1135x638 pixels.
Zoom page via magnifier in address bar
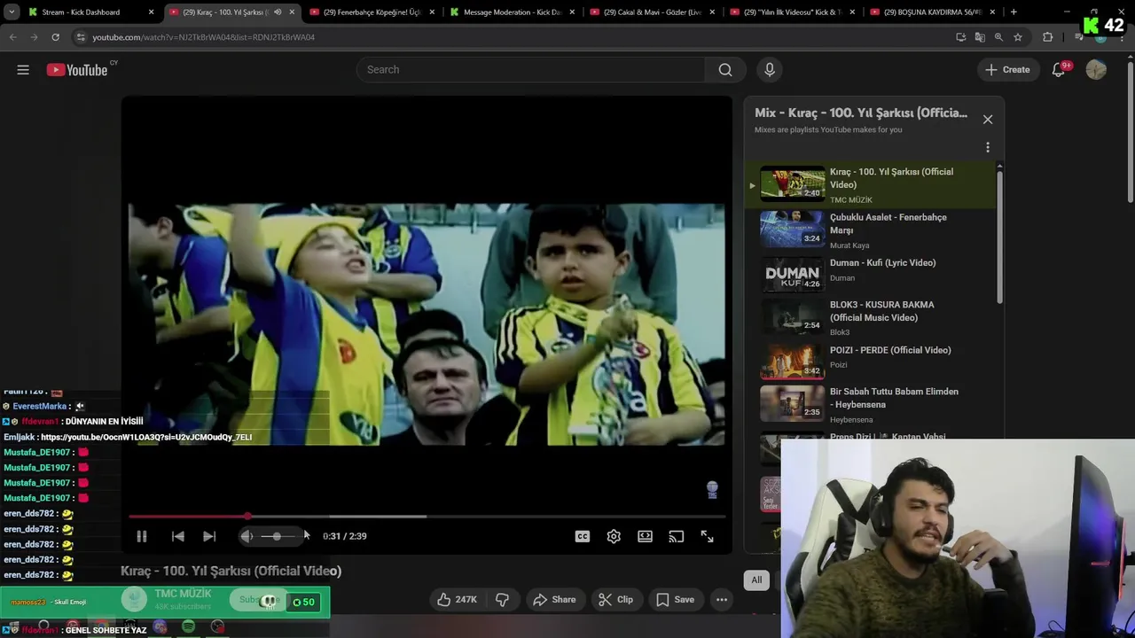click(998, 37)
